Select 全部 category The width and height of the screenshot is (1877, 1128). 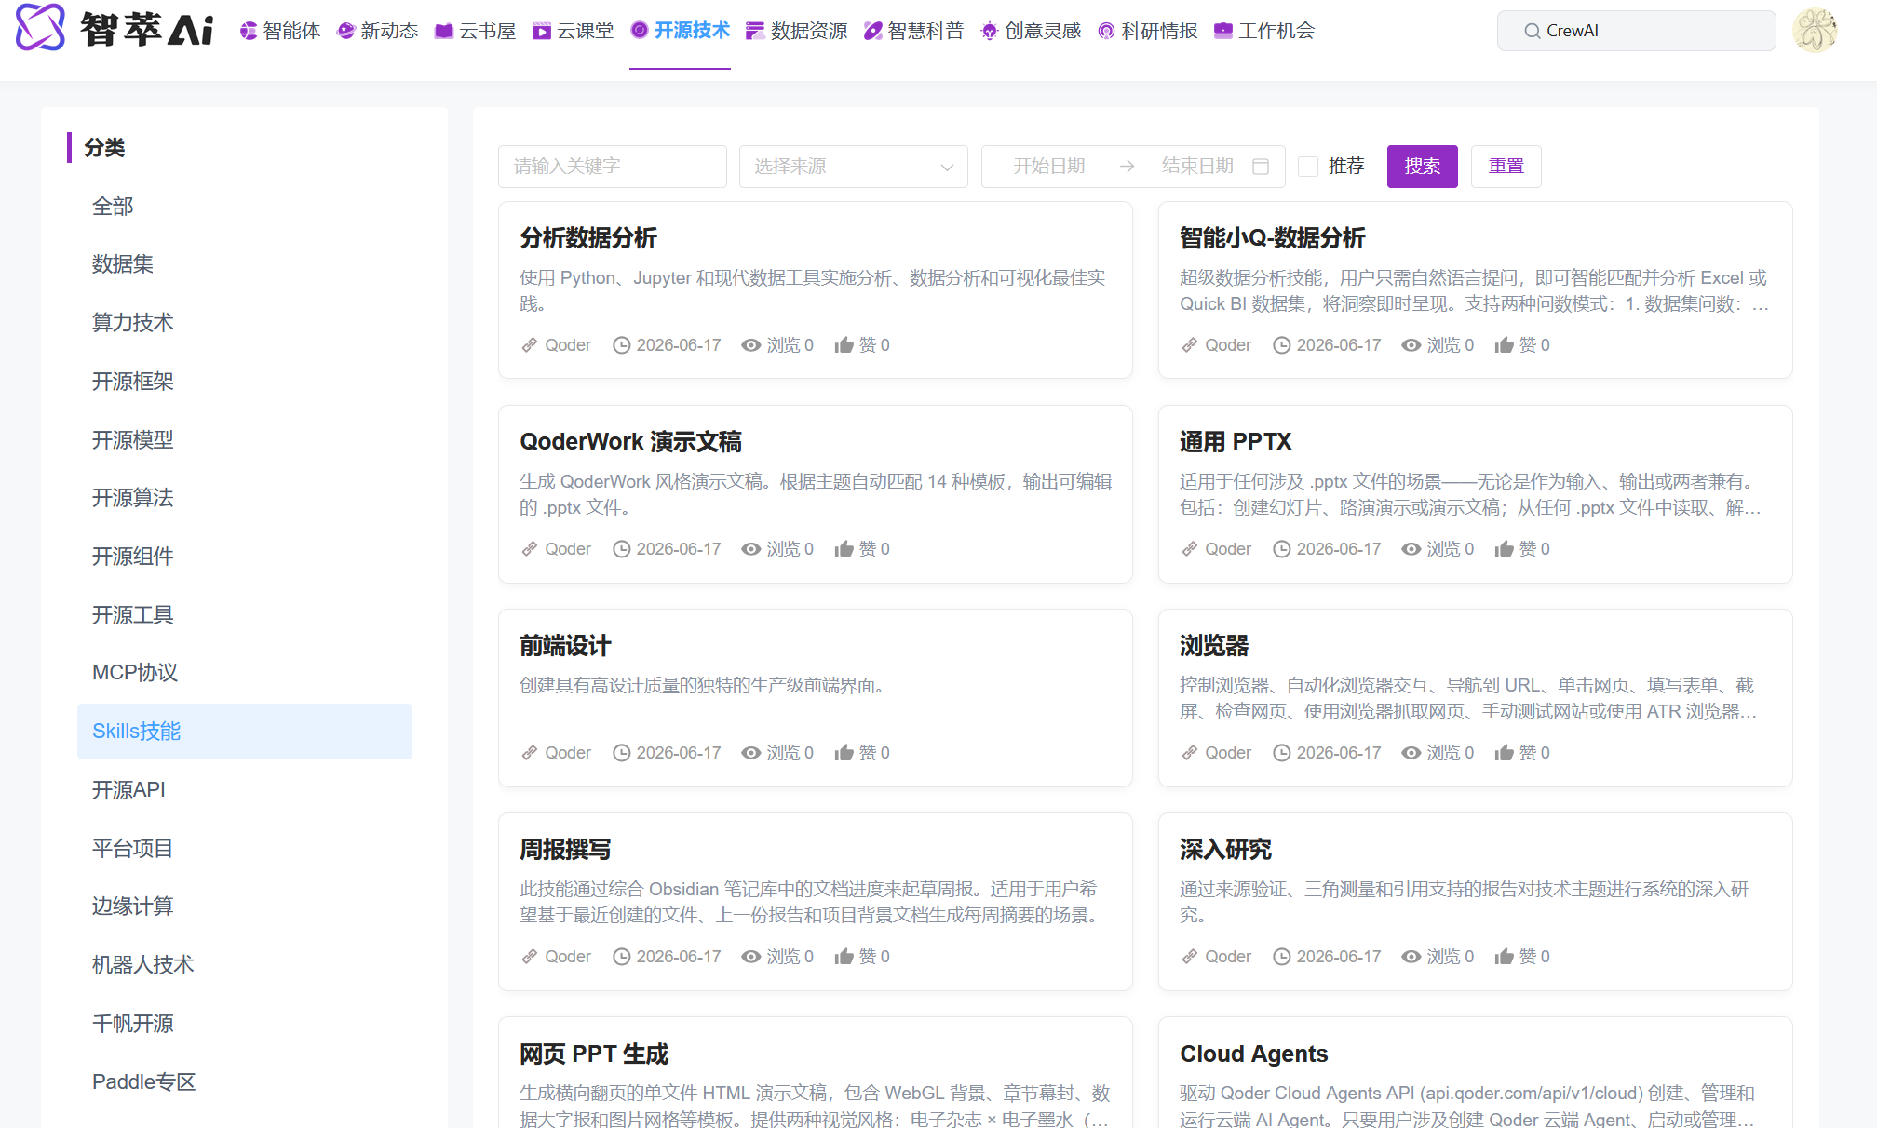click(x=245, y=207)
